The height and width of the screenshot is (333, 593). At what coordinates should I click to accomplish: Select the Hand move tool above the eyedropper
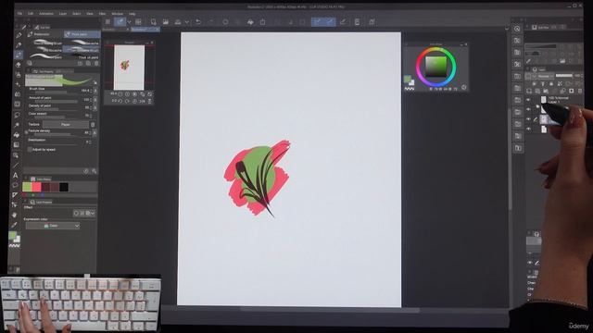[x=15, y=215]
